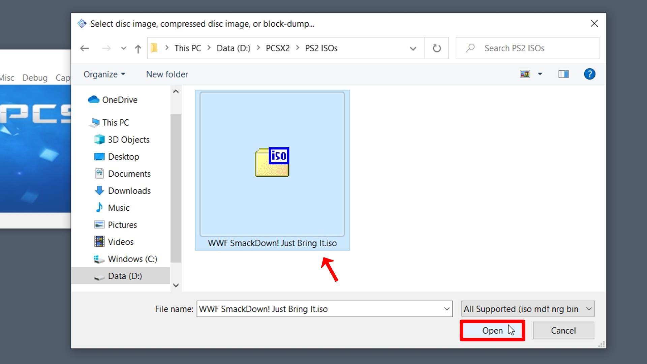Click the Music note icon

pyautogui.click(x=99, y=207)
